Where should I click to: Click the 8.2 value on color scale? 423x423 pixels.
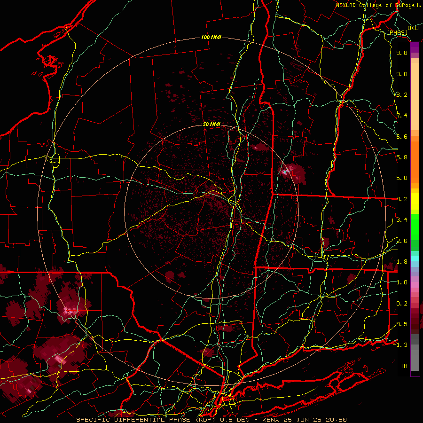(x=402, y=94)
